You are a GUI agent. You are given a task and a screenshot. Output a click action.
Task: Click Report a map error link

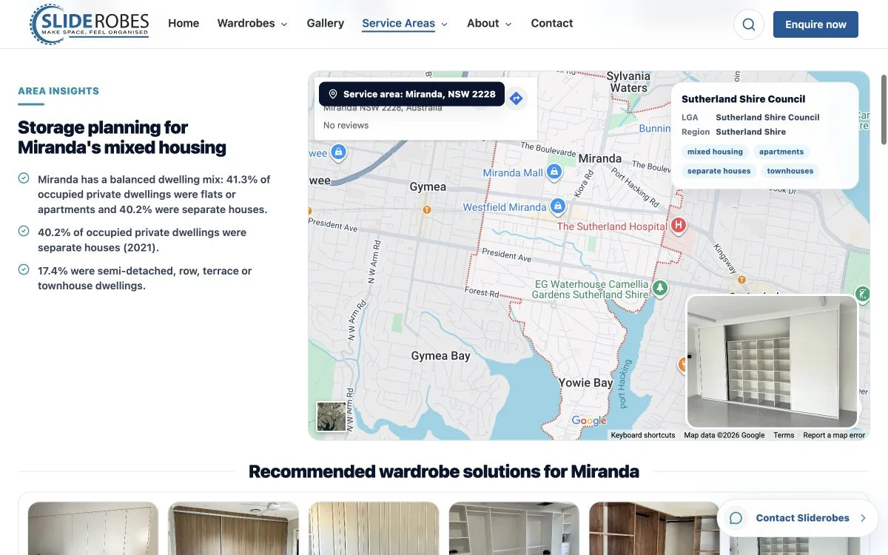click(834, 435)
